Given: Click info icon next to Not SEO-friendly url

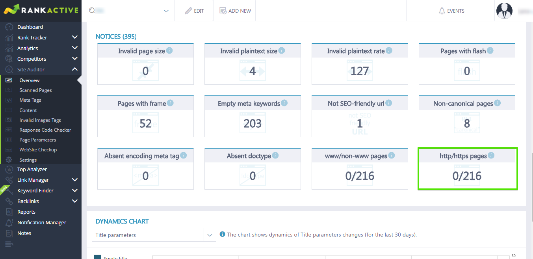Looking at the screenshot, I should 388,103.
